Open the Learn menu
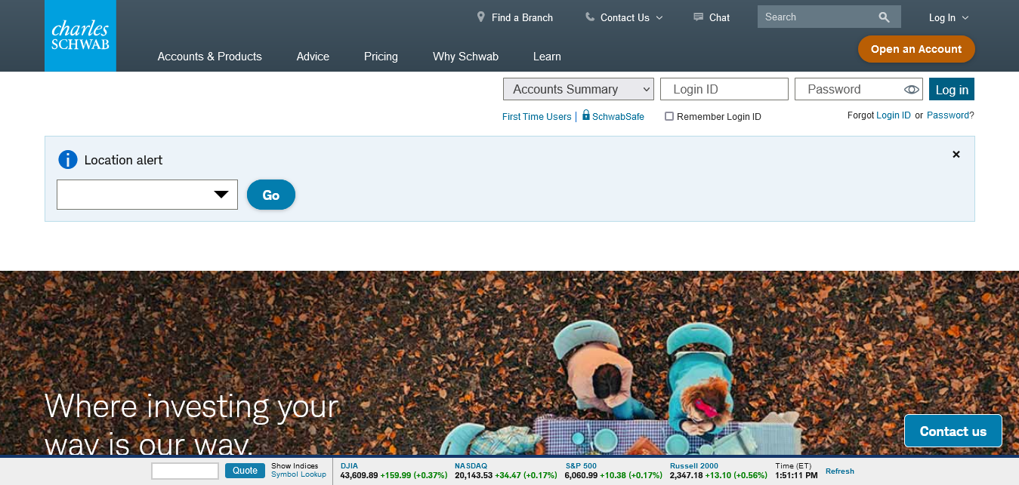Viewport: 1019px width, 485px height. 547,57
